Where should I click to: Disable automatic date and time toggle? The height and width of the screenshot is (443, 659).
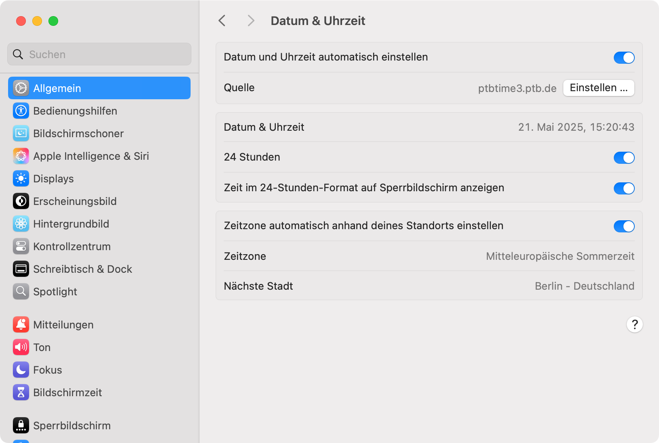click(624, 58)
